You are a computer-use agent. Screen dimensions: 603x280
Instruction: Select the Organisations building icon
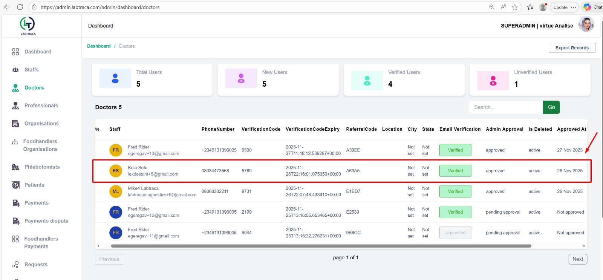[15, 124]
